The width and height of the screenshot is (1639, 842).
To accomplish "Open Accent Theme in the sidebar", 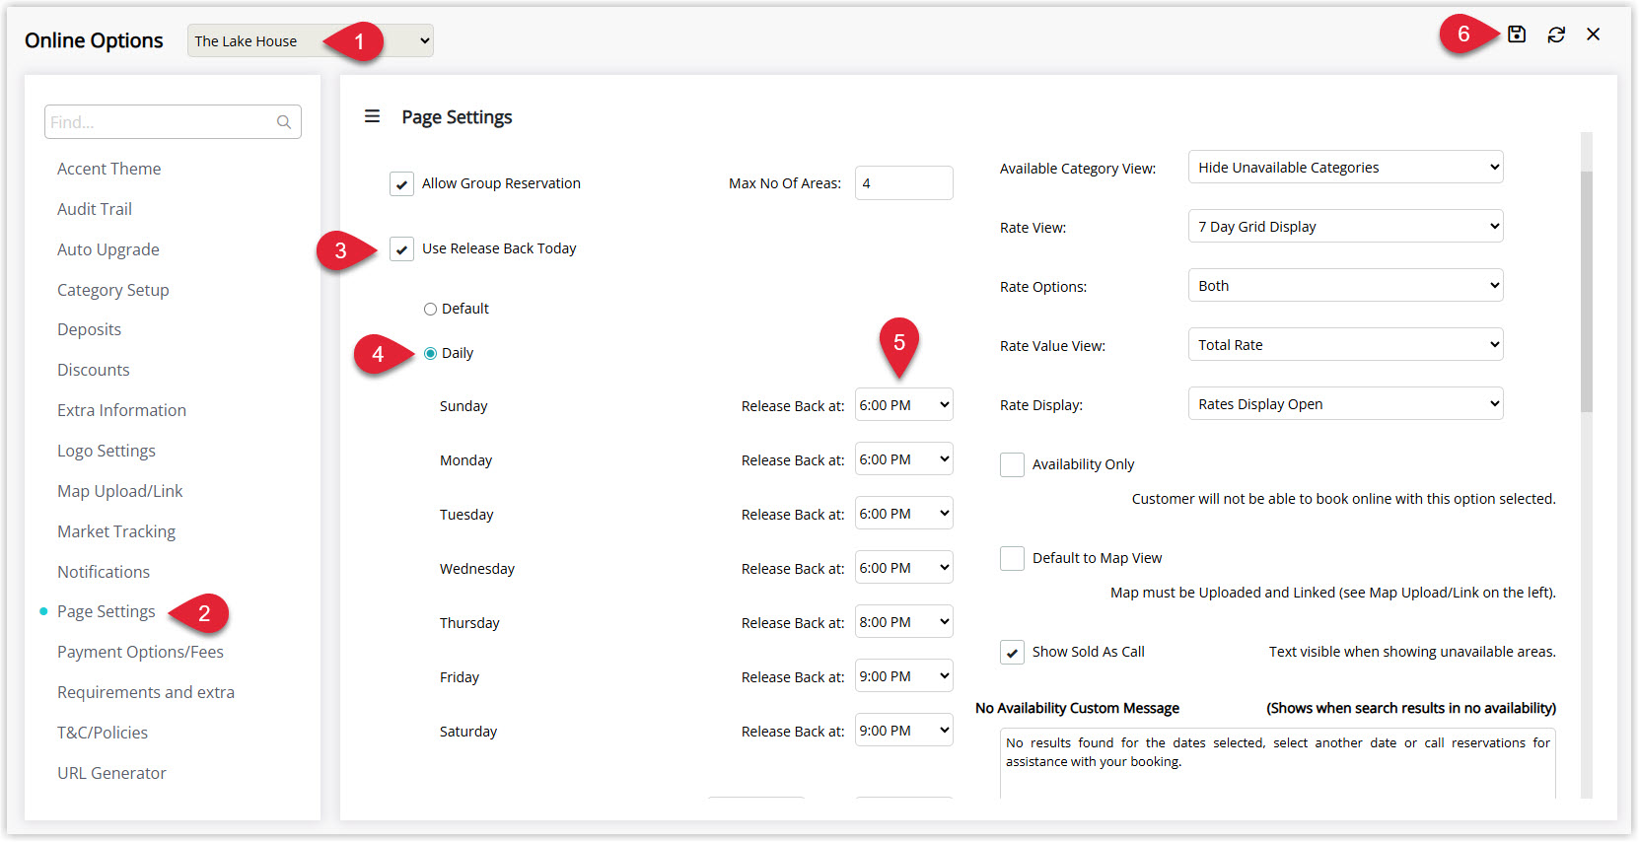I will point(108,169).
